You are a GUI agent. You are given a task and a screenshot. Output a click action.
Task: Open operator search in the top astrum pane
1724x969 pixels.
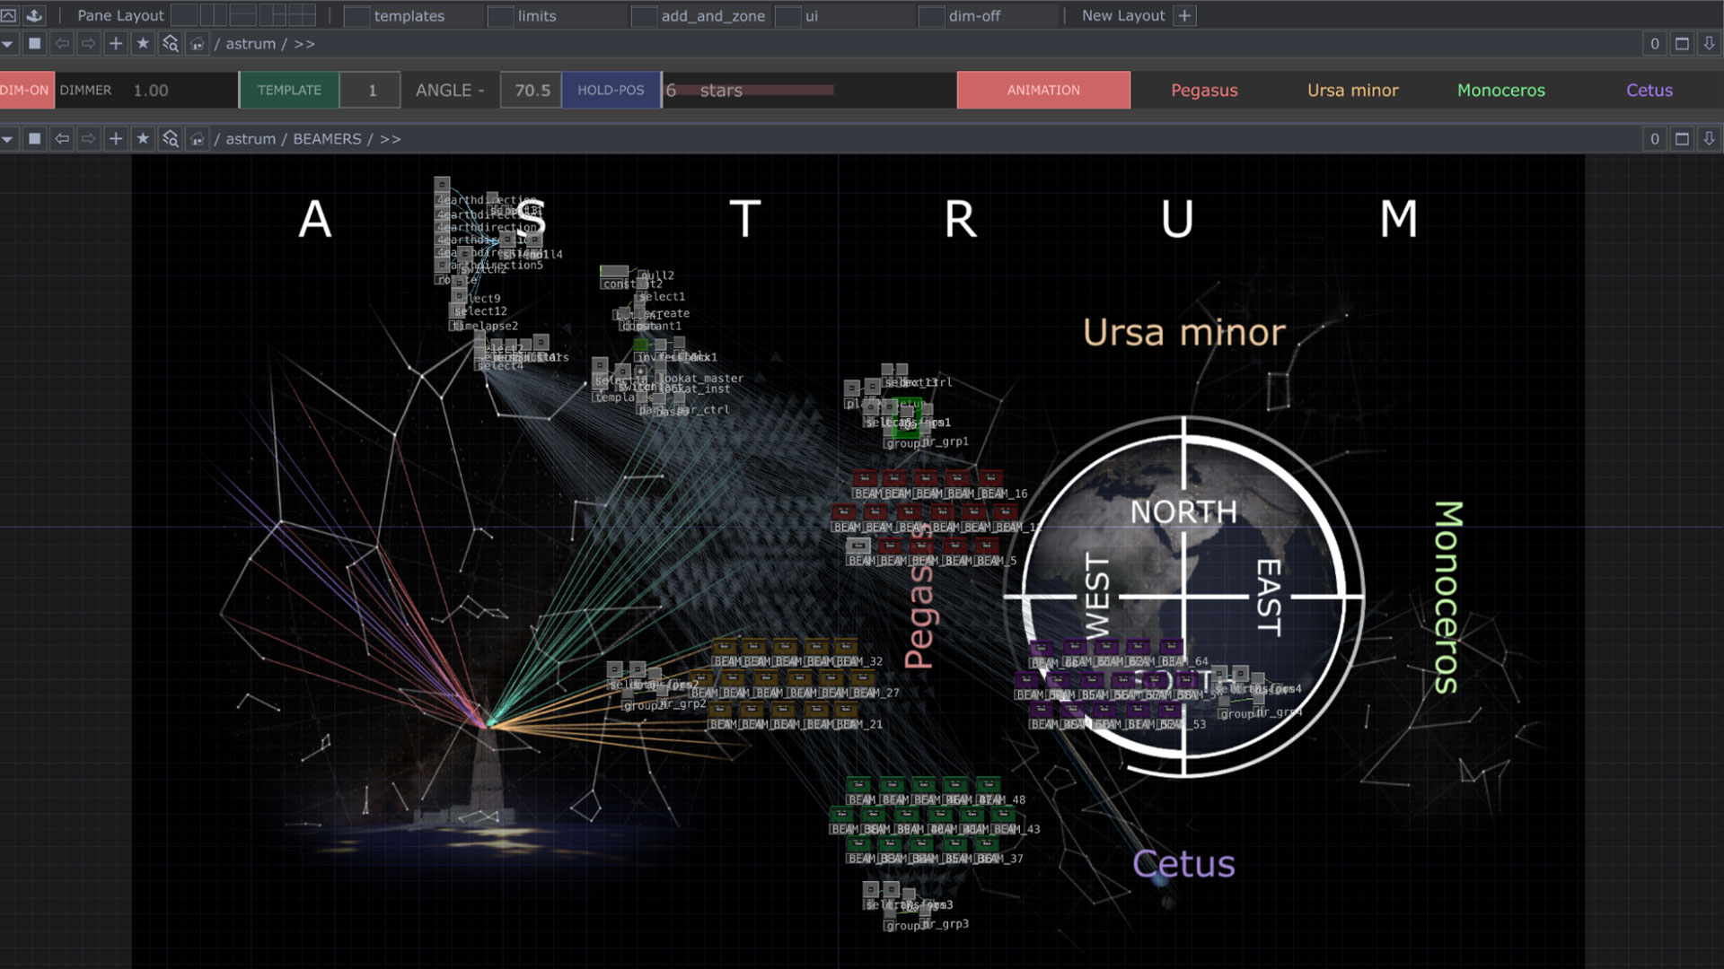(170, 44)
